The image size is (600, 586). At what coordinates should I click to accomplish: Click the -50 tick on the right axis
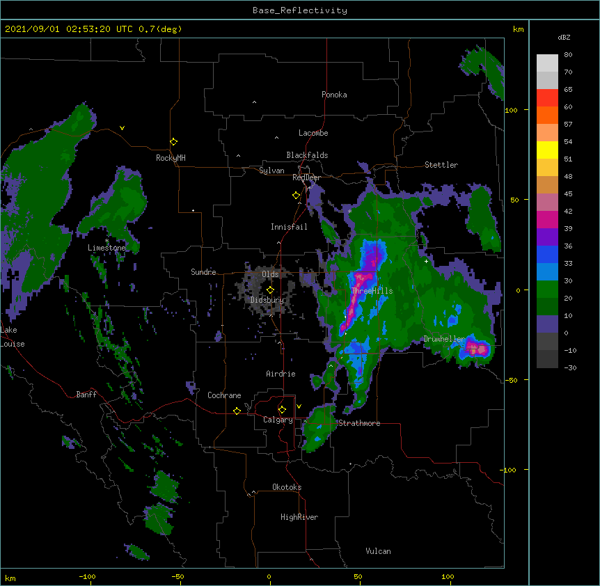tap(511, 380)
